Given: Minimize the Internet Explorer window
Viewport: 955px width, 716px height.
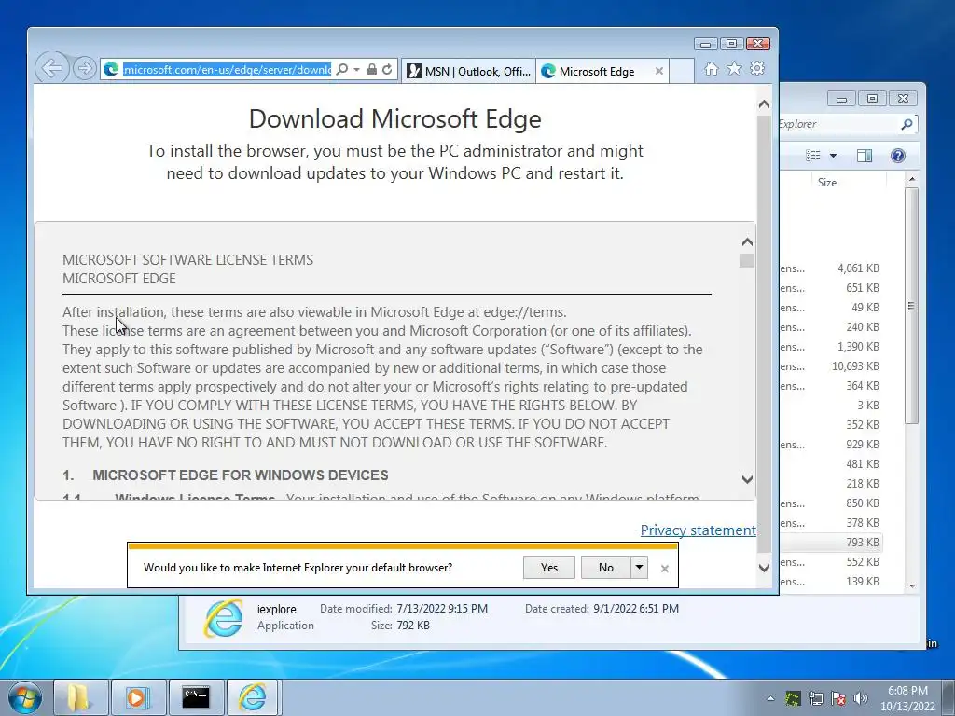Looking at the screenshot, I should 705,44.
